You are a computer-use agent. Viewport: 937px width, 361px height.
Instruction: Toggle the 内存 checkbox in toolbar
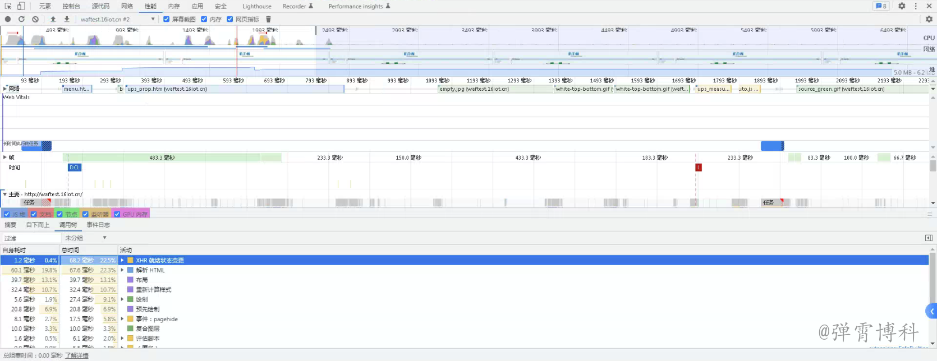click(204, 19)
